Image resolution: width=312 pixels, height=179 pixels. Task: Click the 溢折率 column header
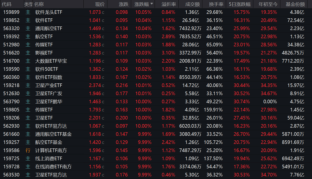click(x=169, y=4)
